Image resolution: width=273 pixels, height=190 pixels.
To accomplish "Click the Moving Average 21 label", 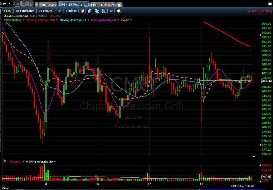I will tap(73, 20).
